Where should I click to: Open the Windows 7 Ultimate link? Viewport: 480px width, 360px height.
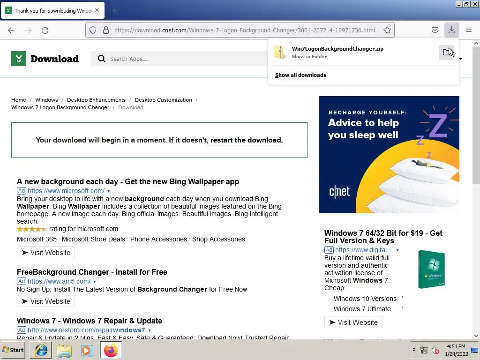point(362,309)
